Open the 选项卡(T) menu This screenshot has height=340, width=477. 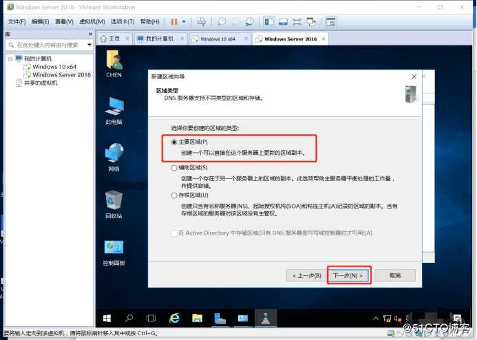pyautogui.click(x=123, y=21)
